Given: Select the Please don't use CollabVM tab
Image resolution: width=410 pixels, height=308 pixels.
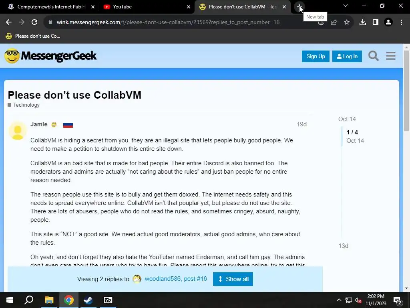Looking at the screenshot, I should coord(242,7).
